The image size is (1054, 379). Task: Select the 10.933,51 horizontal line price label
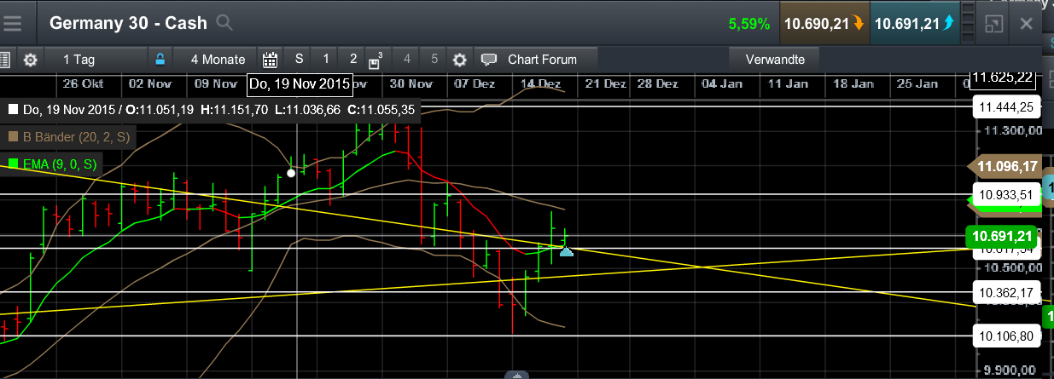pos(1007,194)
